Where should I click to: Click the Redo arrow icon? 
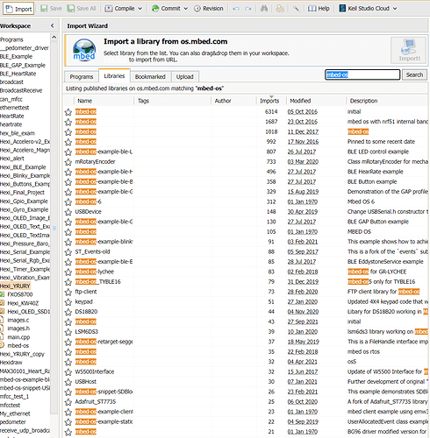coord(248,9)
